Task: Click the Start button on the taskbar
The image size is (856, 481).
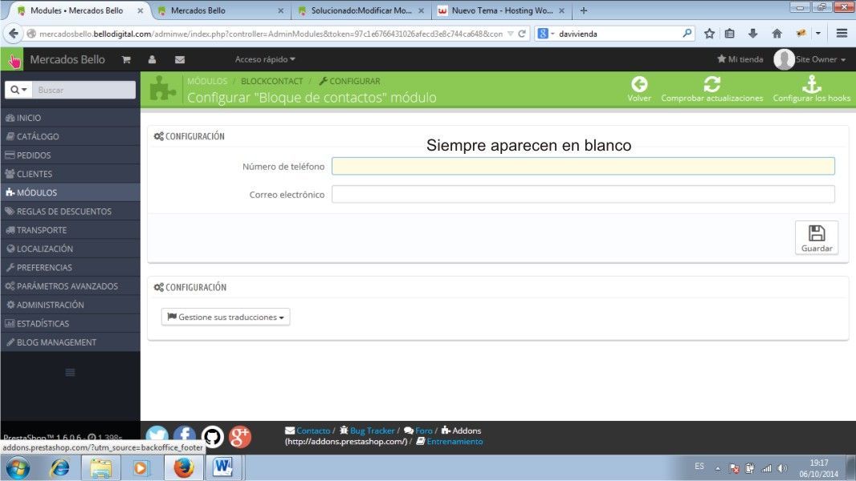Action: 18,468
